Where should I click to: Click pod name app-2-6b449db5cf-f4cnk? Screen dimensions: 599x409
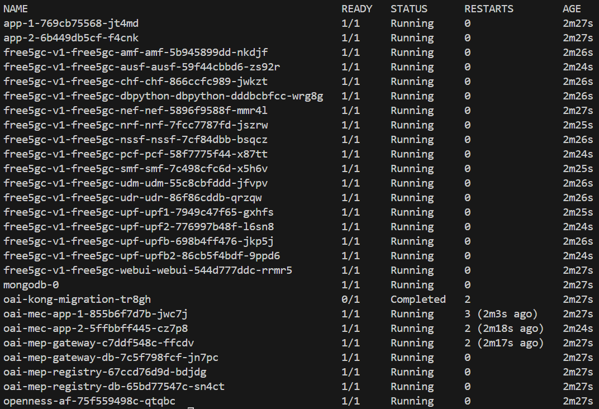pyautogui.click(x=71, y=38)
